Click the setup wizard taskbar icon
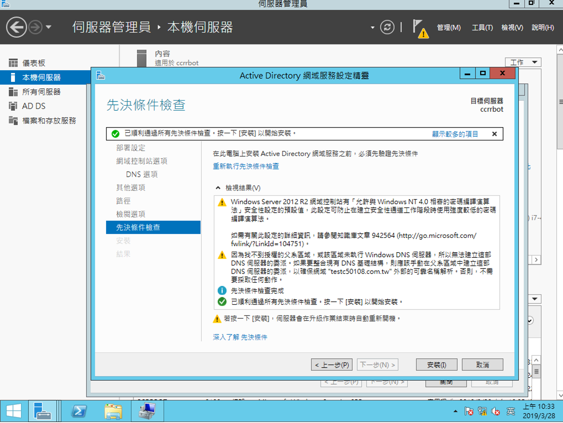 click(x=147, y=411)
